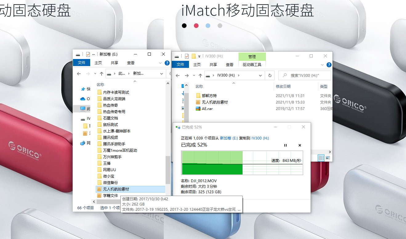406x239 pixels.
Task: Click Properties icon in 新加卷 (E:) title bar
Action: click(88, 54)
